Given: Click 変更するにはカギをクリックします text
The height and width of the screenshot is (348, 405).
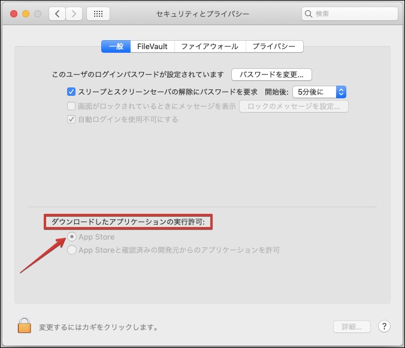Looking at the screenshot, I should 98,327.
